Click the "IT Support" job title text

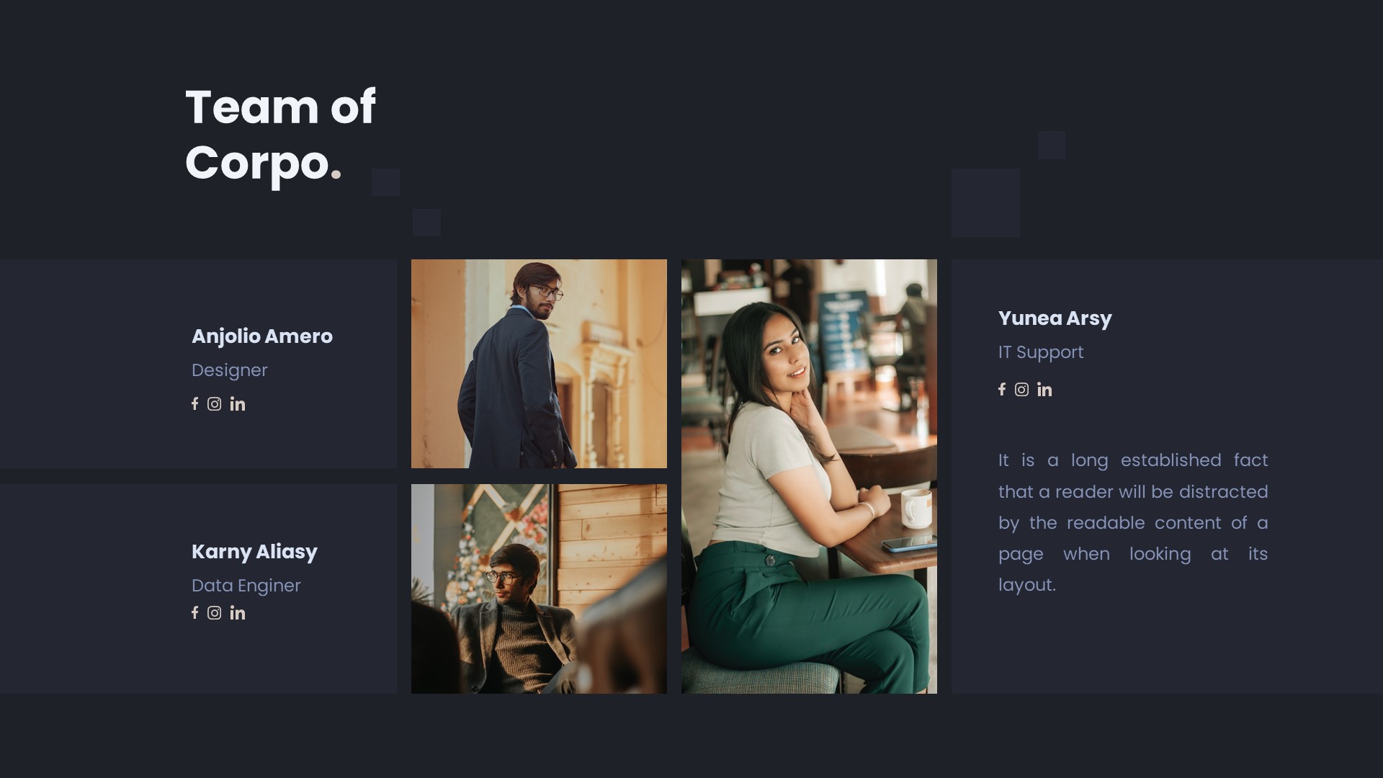click(x=1040, y=352)
